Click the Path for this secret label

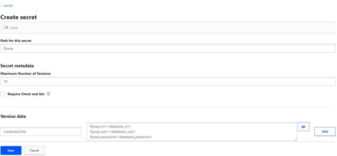(20, 40)
